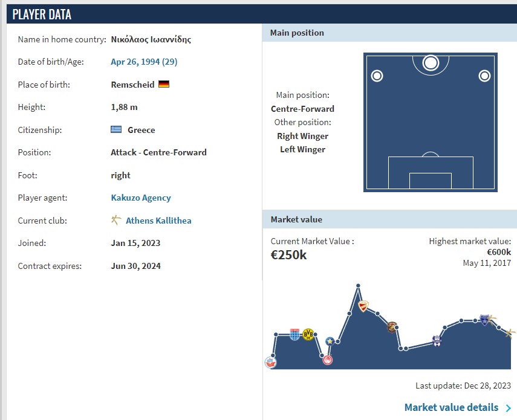Click the dark blue shield crest on chart
Image resolution: width=517 pixels, height=420 pixels.
coord(484,320)
